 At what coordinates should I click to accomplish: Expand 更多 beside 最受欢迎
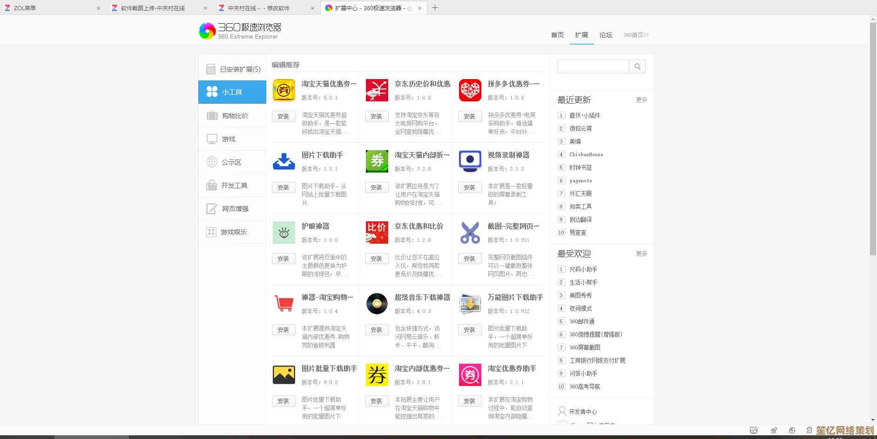click(641, 253)
